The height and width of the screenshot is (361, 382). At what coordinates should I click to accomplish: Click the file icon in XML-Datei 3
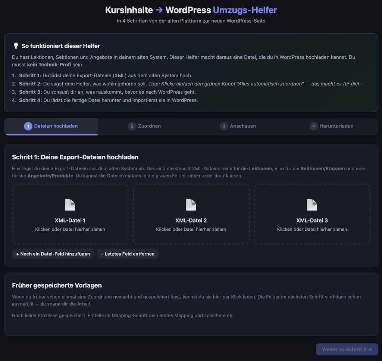[312, 205]
